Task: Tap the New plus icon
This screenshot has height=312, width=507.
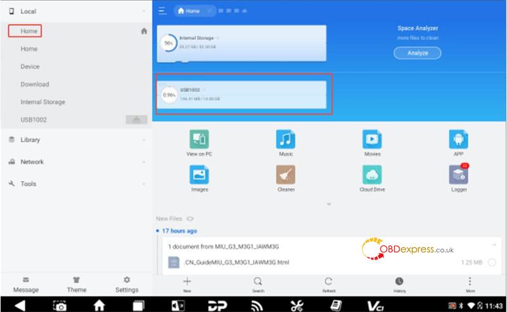Action: click(187, 282)
